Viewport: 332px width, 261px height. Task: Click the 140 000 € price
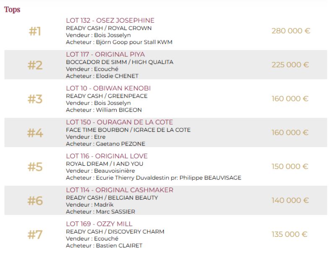[x=290, y=200]
